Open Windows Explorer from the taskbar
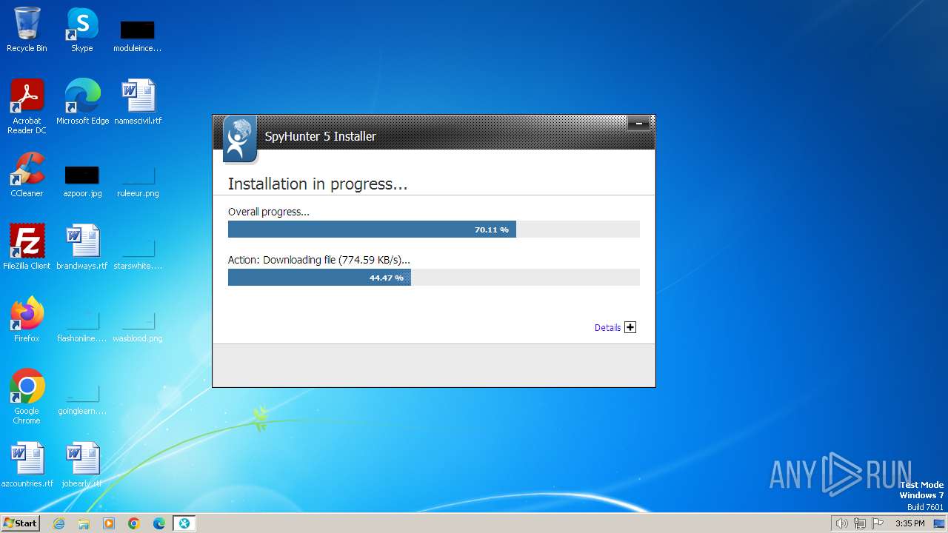The width and height of the screenshot is (948, 533). (x=84, y=523)
